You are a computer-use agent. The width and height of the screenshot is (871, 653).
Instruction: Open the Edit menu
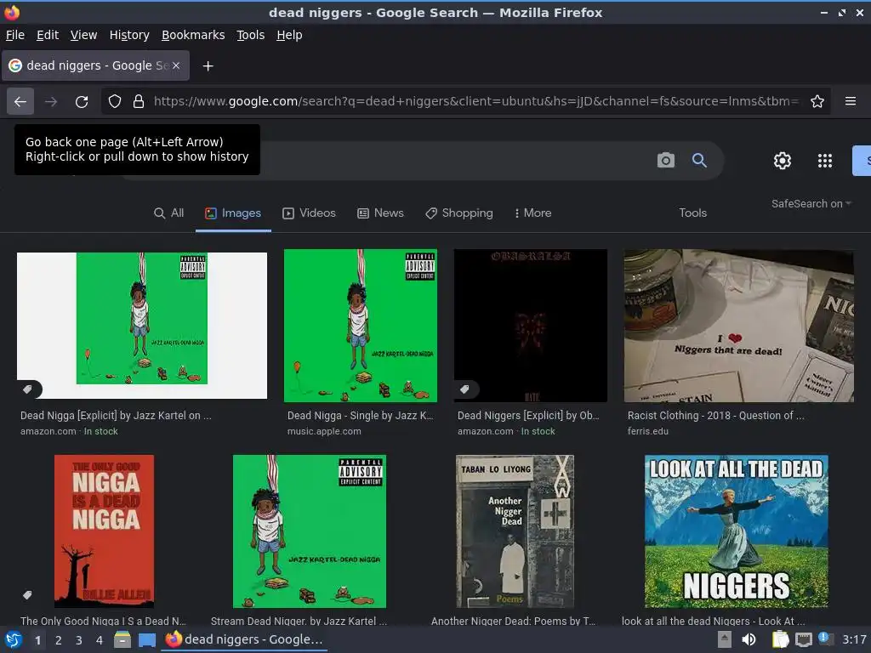pos(48,35)
